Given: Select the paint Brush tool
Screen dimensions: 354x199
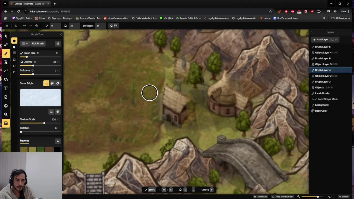Looking at the screenshot, I should click(x=6, y=53).
